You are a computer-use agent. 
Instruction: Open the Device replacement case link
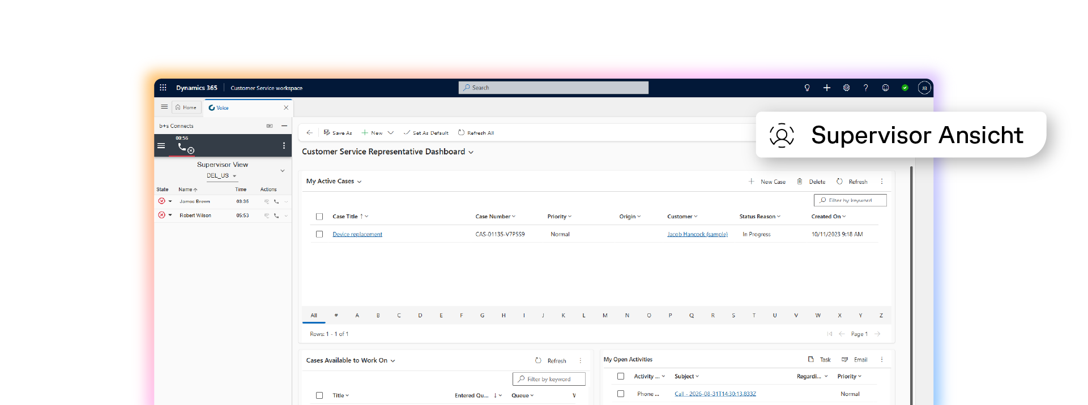[357, 234]
